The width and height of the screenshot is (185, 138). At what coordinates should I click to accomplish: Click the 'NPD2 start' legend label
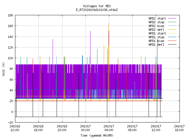(157, 18)
